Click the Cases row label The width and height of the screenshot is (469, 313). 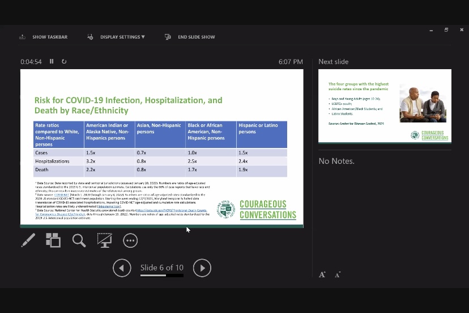tap(41, 153)
